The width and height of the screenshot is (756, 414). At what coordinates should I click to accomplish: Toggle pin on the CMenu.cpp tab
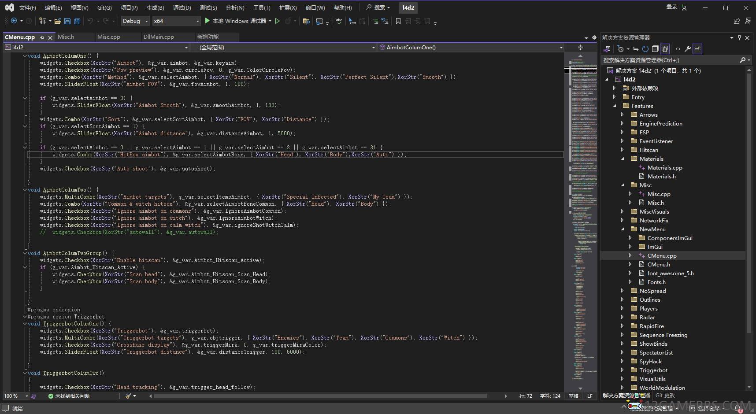tap(42, 37)
